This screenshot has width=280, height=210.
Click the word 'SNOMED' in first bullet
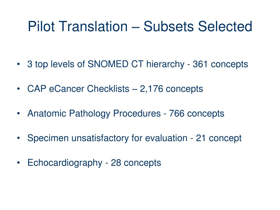[108, 64]
